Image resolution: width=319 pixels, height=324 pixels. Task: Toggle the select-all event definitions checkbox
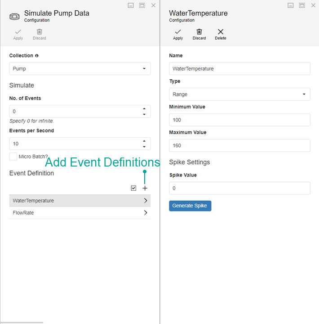pyautogui.click(x=133, y=188)
